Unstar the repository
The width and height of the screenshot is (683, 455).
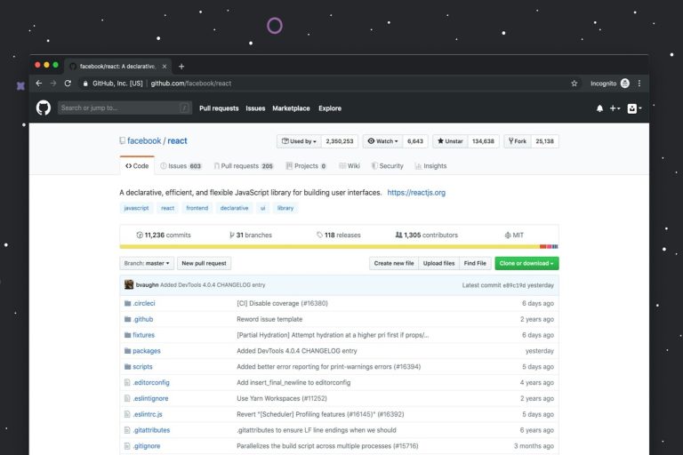click(x=450, y=141)
